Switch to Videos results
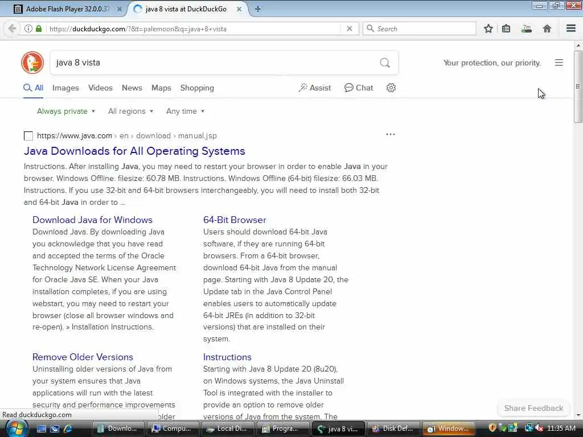The image size is (583, 437). pos(100,88)
